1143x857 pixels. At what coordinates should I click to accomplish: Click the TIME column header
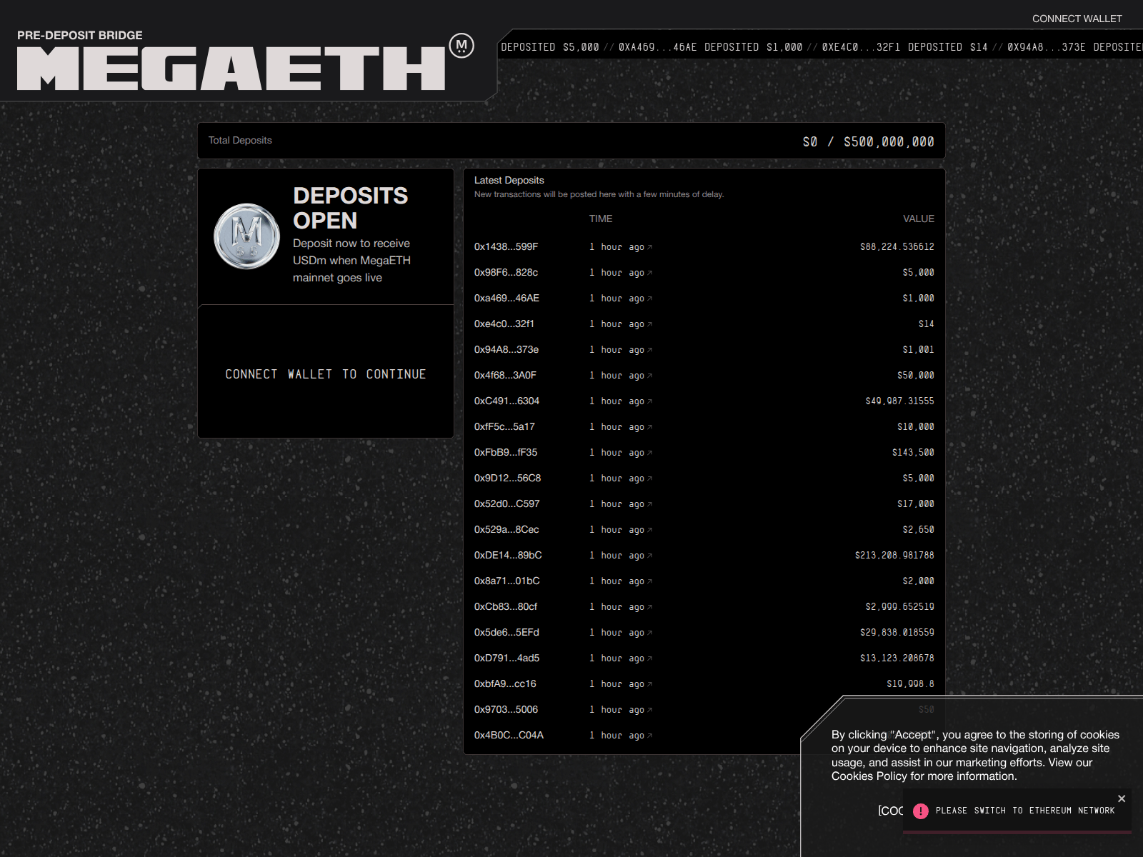[601, 219]
